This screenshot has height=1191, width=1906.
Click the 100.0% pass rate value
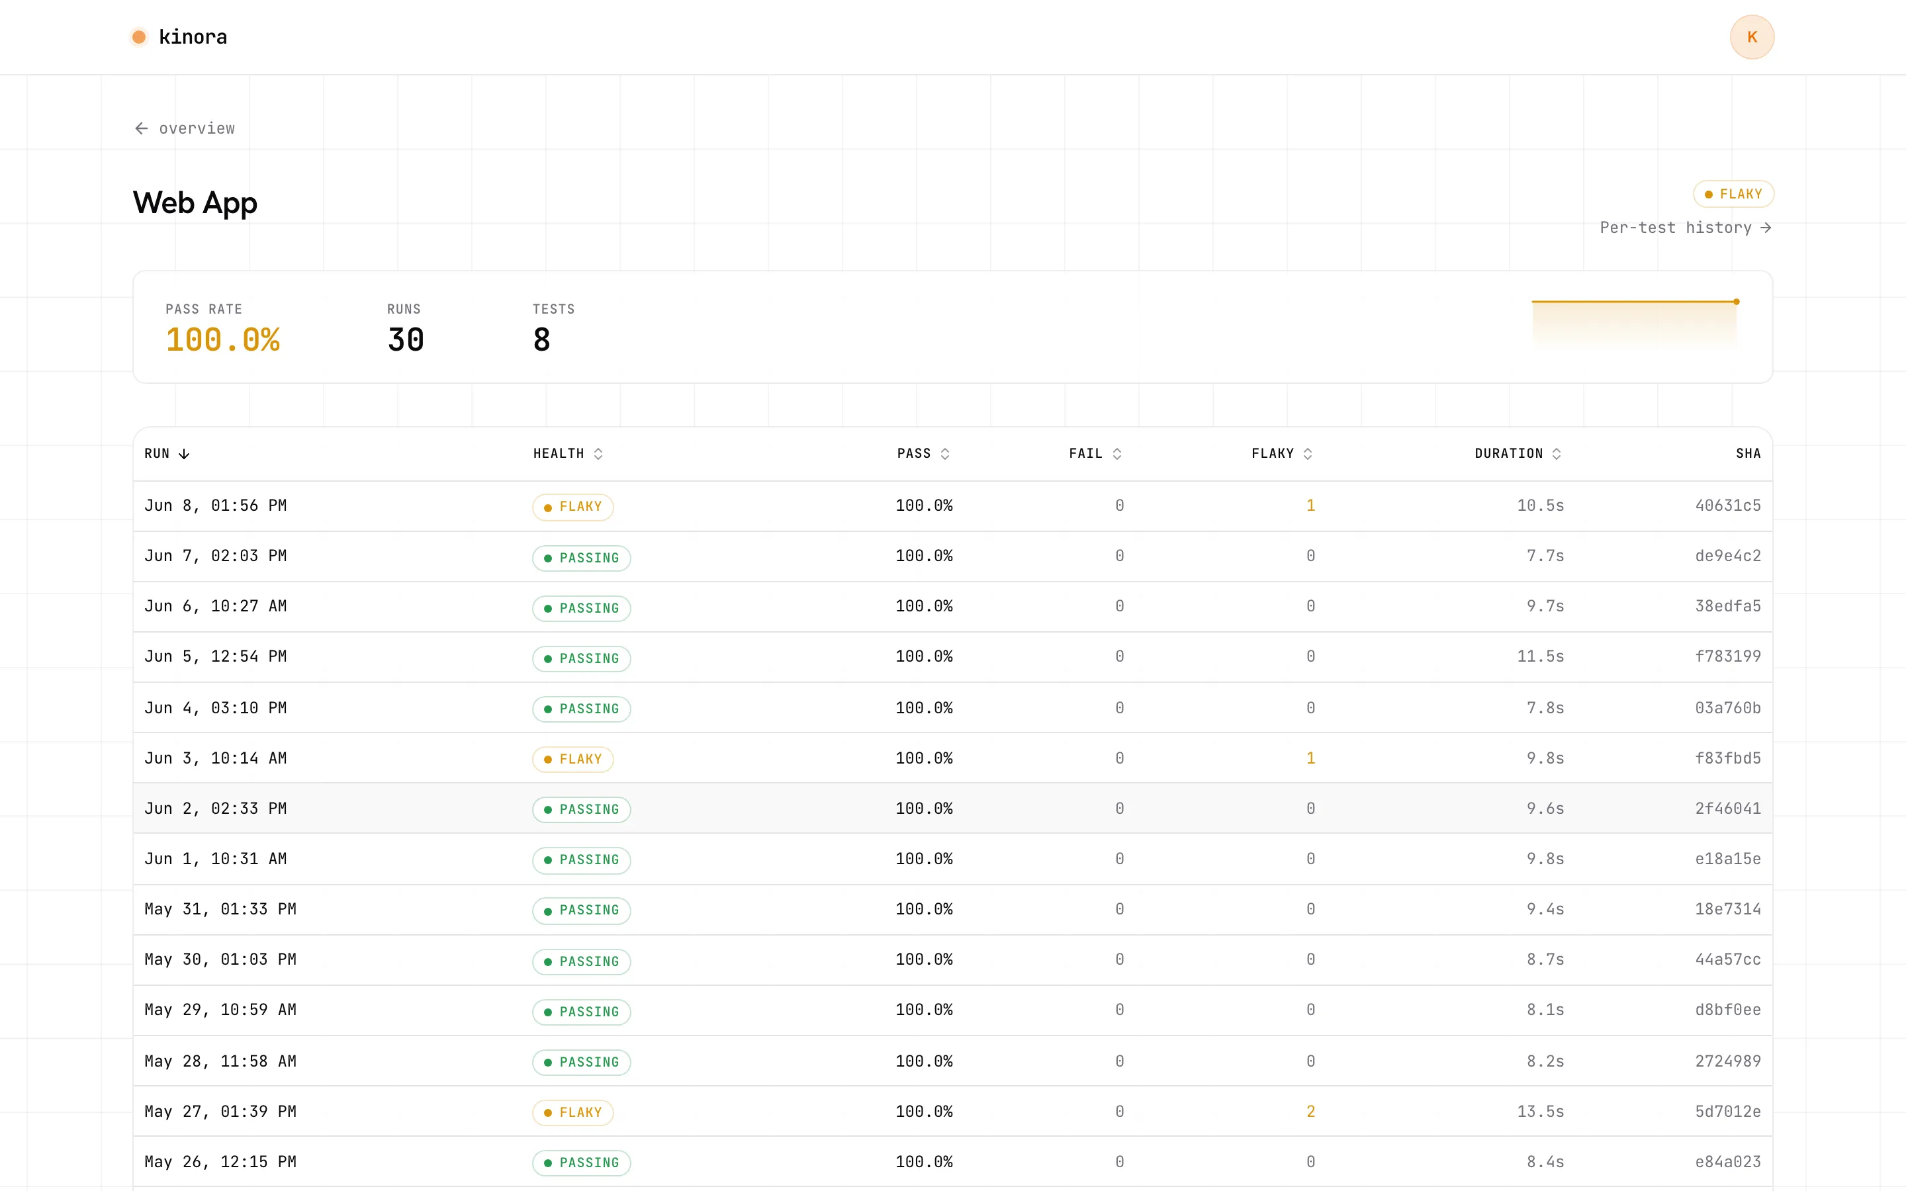(x=223, y=340)
